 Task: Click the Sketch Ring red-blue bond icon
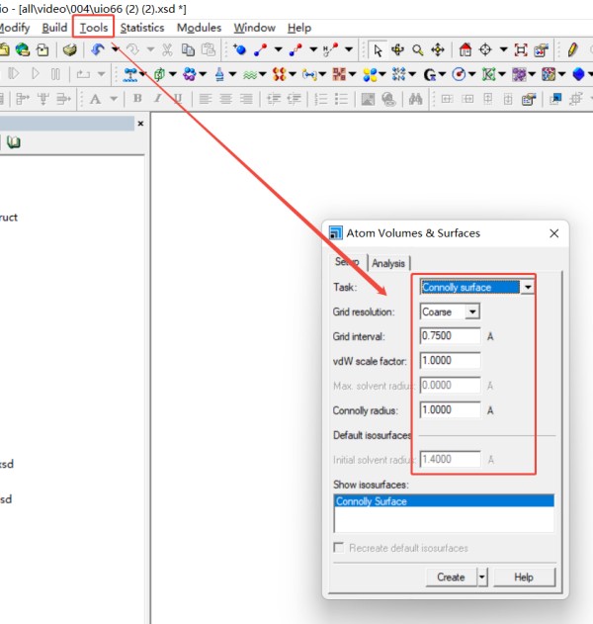tap(261, 49)
